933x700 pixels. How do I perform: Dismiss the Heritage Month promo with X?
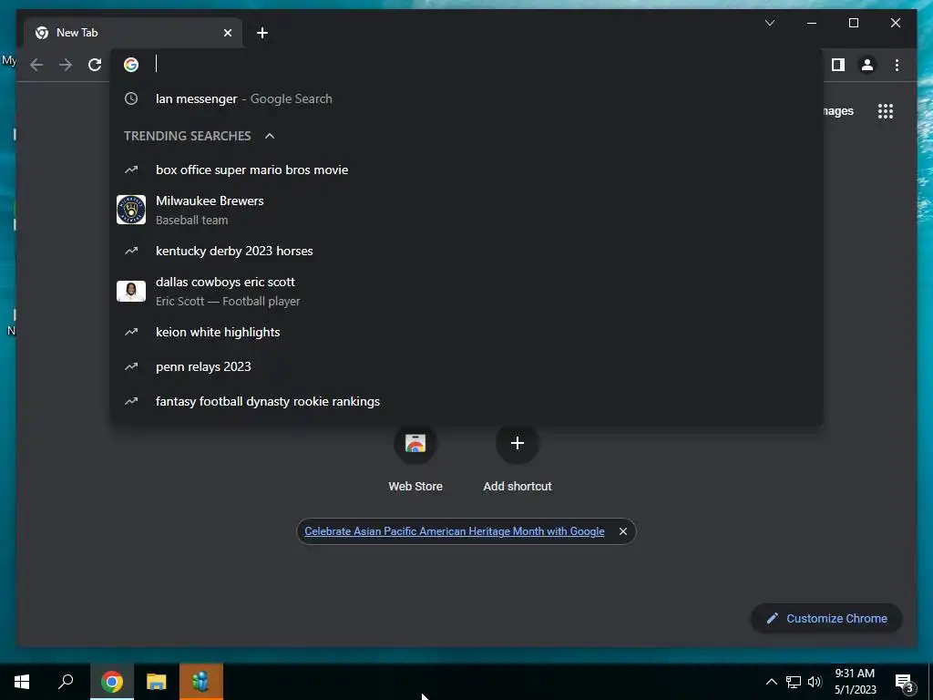[x=623, y=531]
